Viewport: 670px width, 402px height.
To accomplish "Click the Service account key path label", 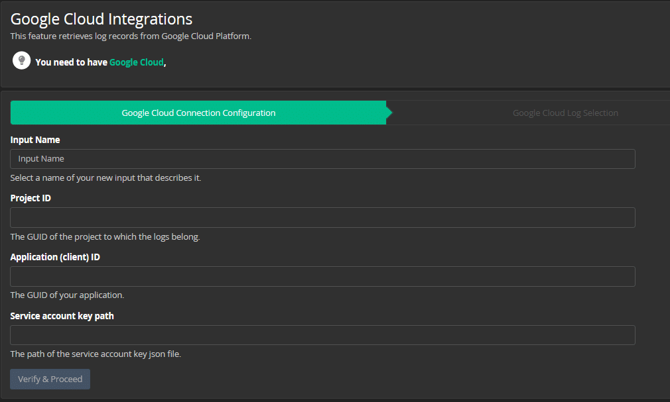I will click(61, 316).
